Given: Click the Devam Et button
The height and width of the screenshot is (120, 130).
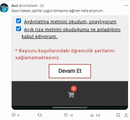Looking at the screenshot, I should point(70,71).
